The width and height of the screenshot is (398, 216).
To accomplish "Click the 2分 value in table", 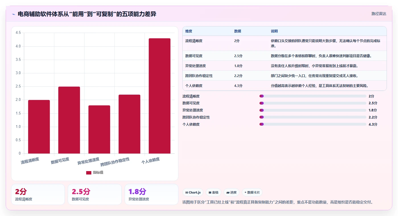I will coord(237,41).
